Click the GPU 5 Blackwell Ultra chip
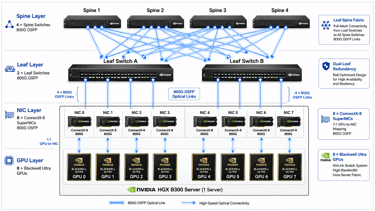The height and width of the screenshot is (211, 375). (x=232, y=167)
